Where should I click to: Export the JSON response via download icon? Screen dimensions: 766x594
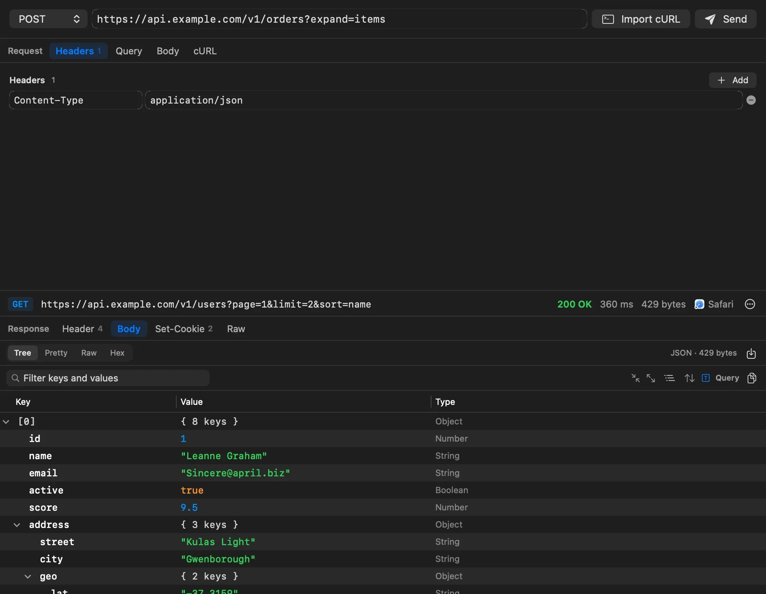[751, 353]
